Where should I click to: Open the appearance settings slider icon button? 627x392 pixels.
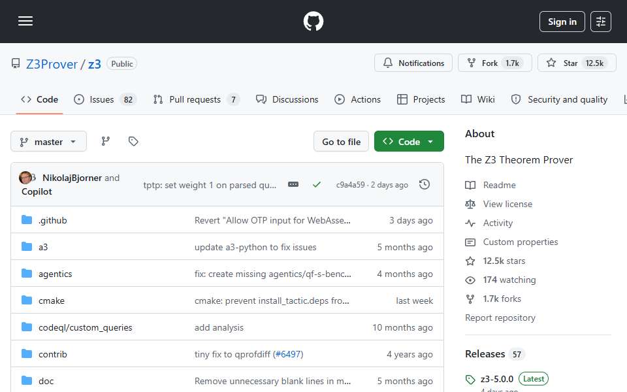click(x=601, y=22)
